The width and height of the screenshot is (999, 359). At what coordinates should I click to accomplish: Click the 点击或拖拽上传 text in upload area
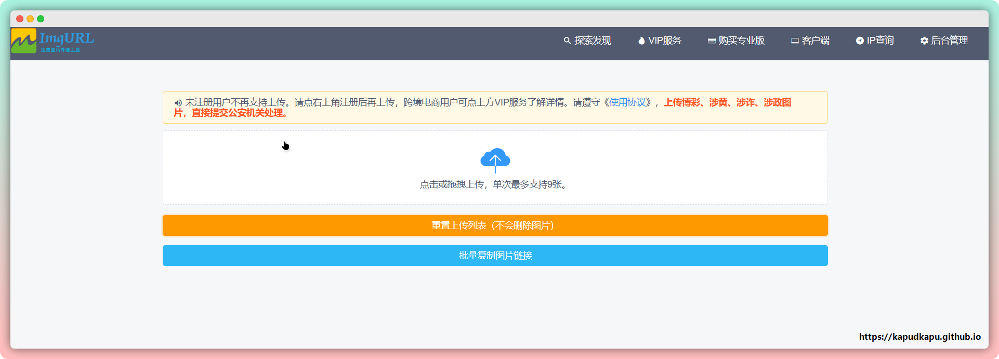452,184
